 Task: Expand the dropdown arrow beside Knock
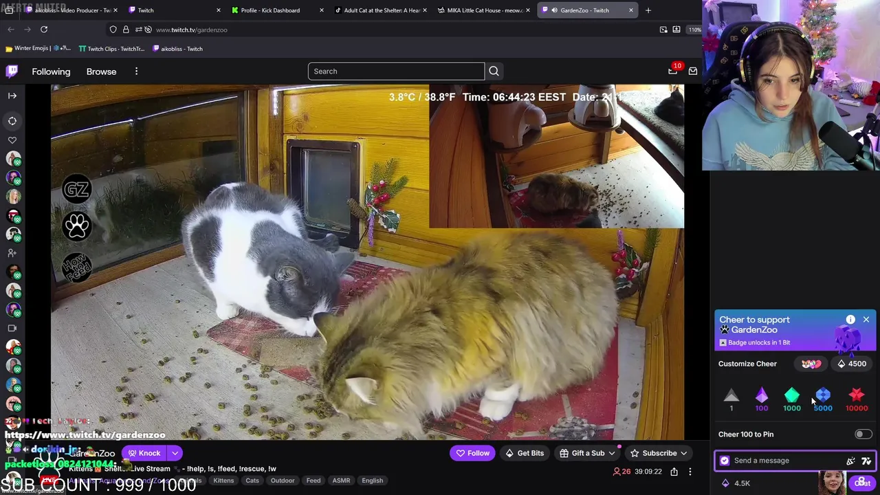[175, 453]
